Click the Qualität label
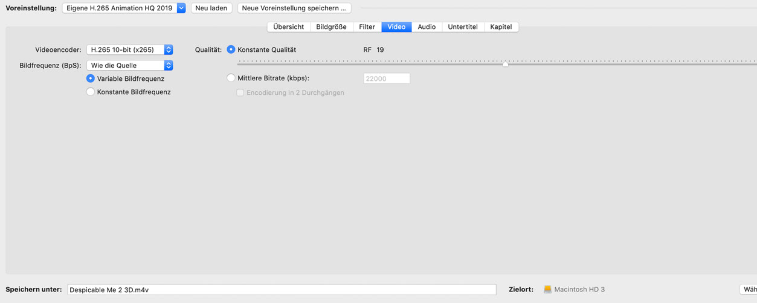 click(208, 50)
